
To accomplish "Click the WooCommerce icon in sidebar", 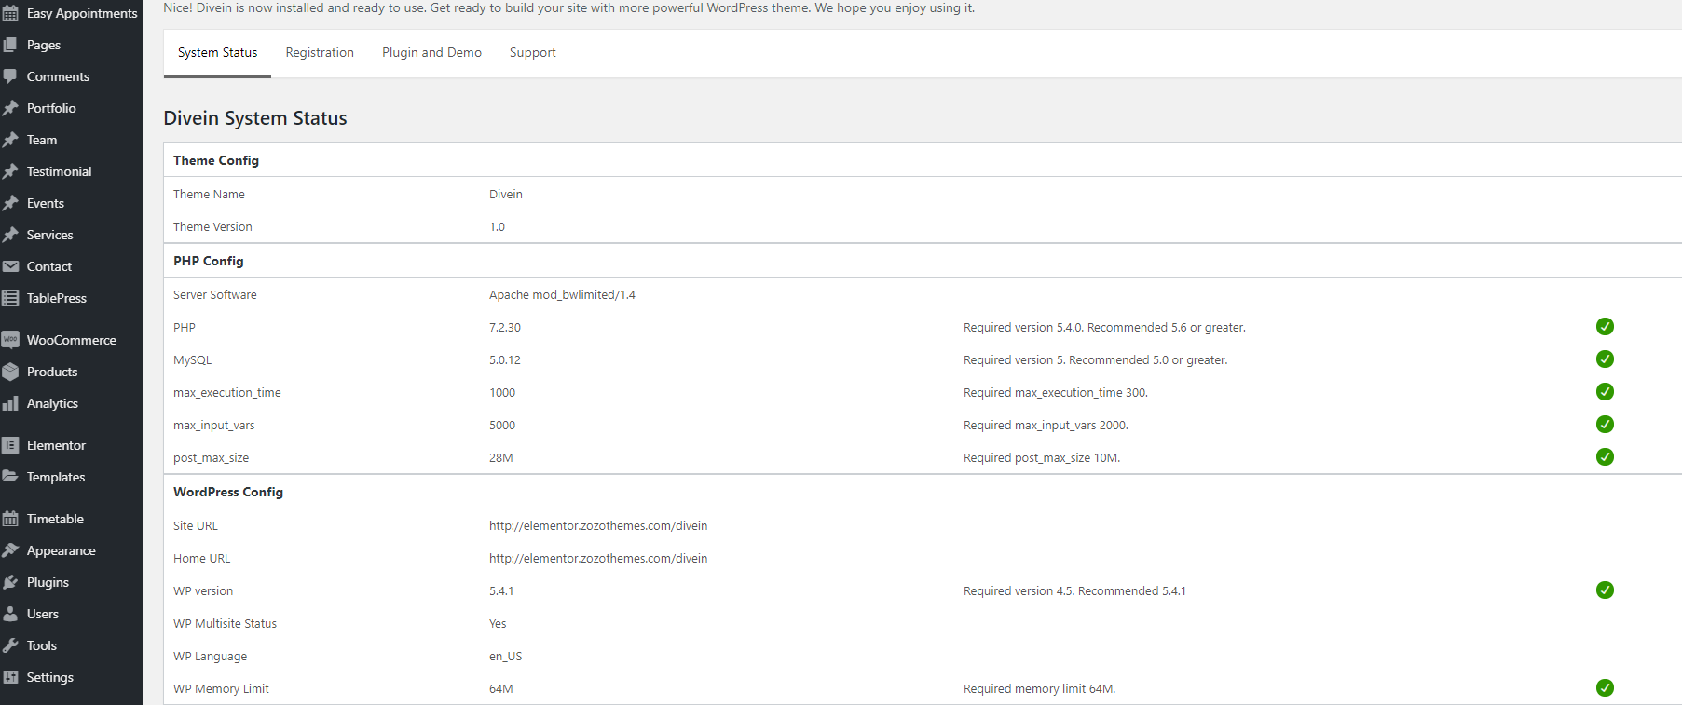I will (x=10, y=340).
